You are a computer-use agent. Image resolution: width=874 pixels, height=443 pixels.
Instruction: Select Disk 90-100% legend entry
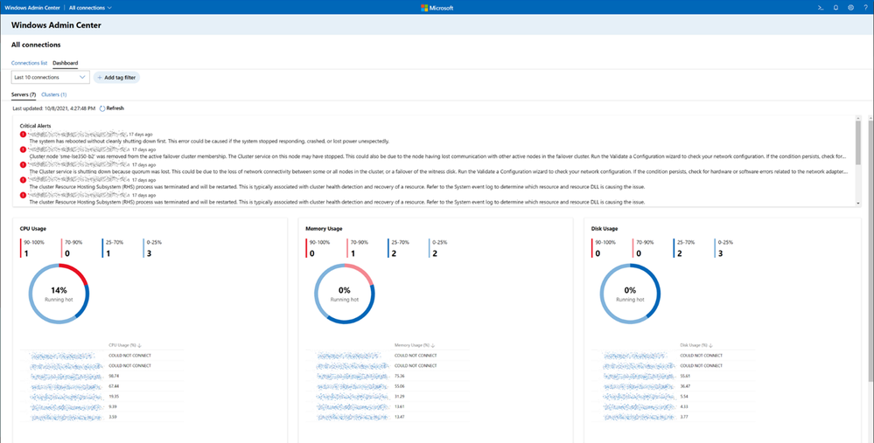click(x=604, y=248)
